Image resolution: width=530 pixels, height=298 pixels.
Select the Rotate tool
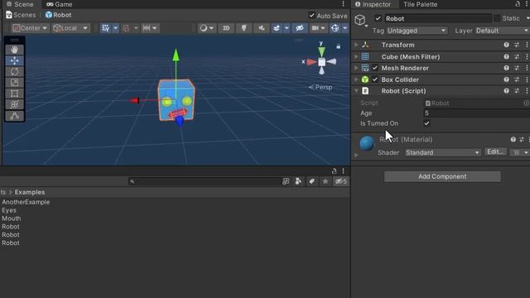(14, 72)
